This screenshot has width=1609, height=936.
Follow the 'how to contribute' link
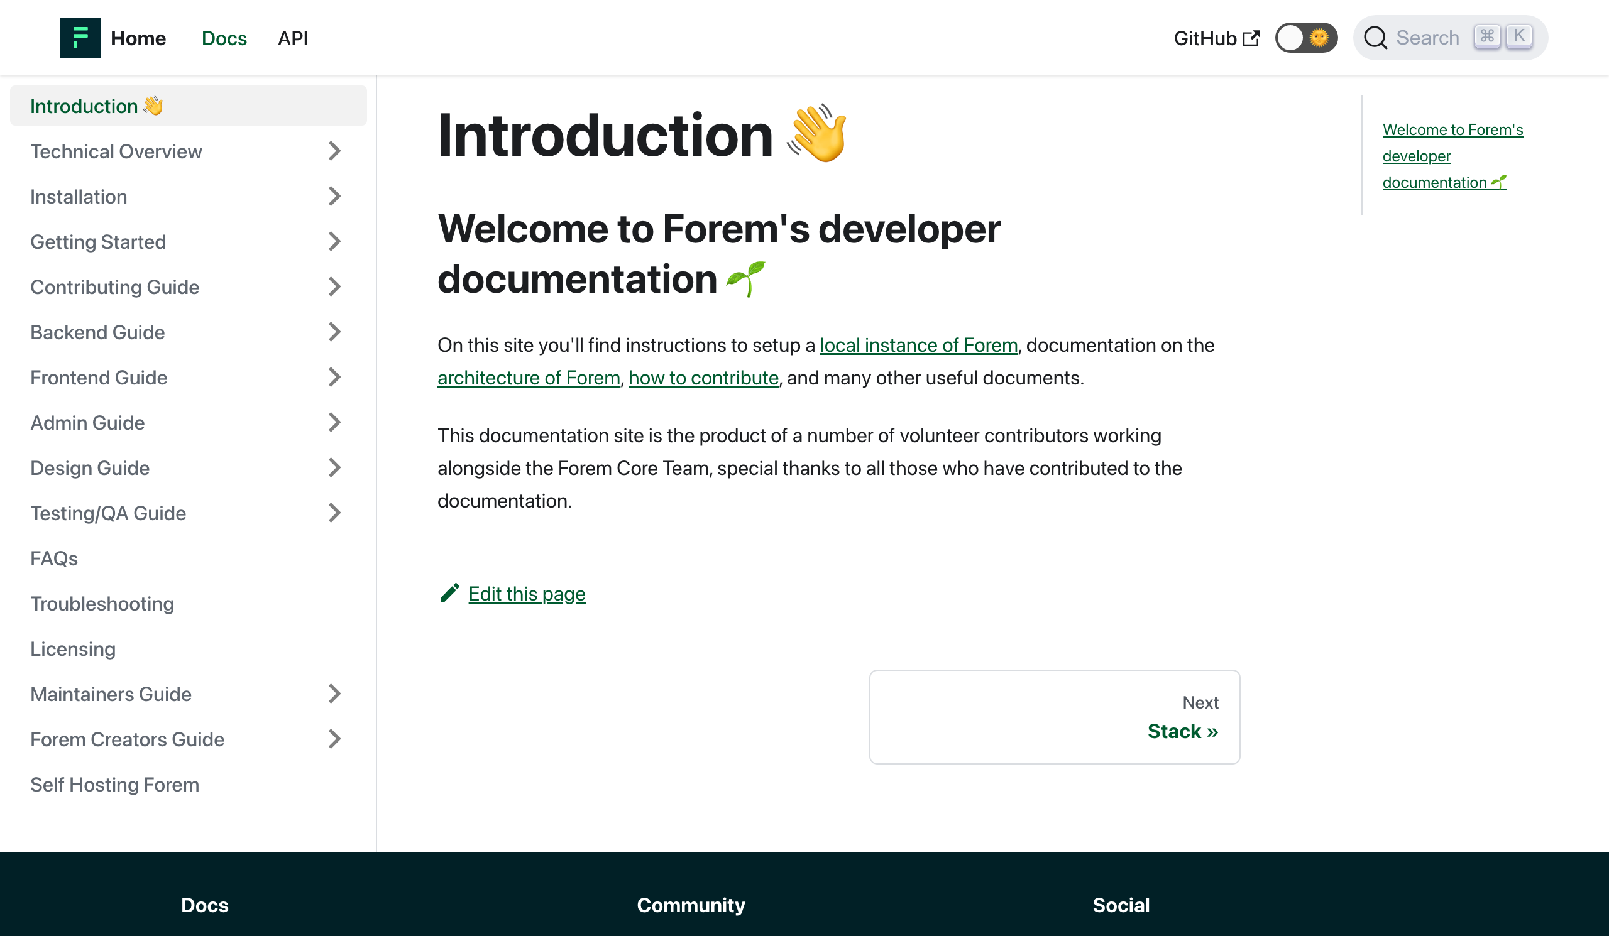click(x=703, y=378)
